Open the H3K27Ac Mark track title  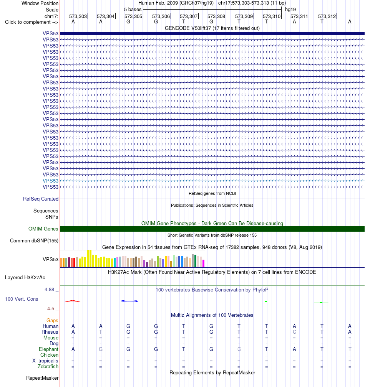pos(212,272)
